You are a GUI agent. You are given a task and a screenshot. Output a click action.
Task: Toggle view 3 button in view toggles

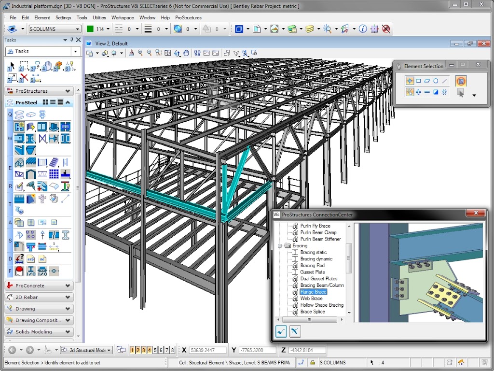click(144, 350)
